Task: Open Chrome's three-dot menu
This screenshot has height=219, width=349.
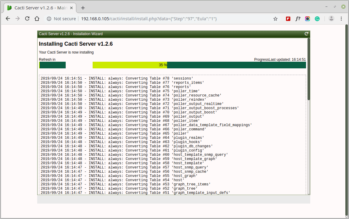Action: (341, 19)
